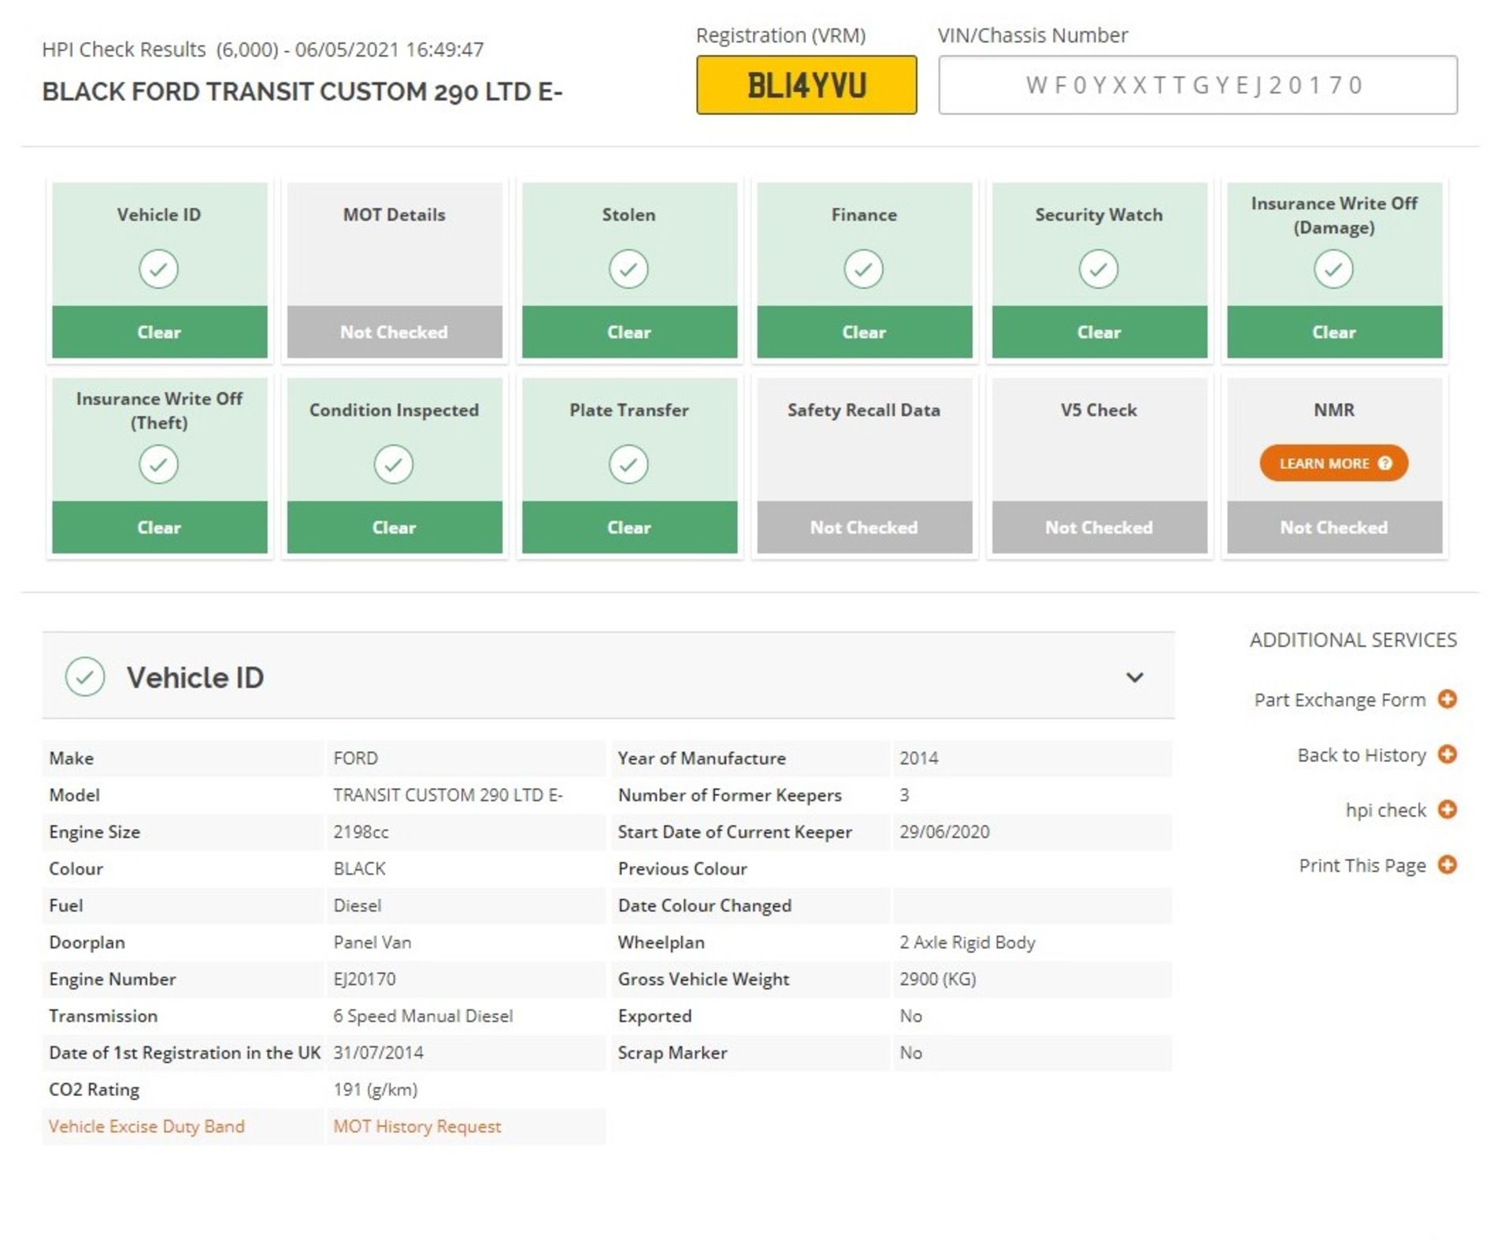Click the Scrap Marker row value "No"

click(910, 1053)
